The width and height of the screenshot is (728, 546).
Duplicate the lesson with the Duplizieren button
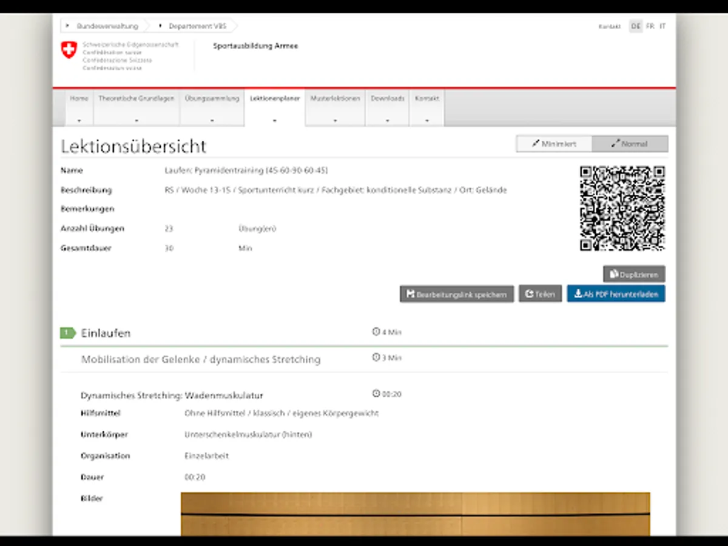click(634, 274)
